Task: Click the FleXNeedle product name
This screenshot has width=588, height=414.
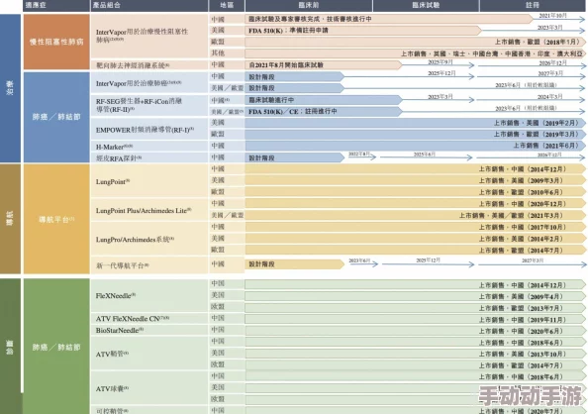Action: (x=116, y=296)
